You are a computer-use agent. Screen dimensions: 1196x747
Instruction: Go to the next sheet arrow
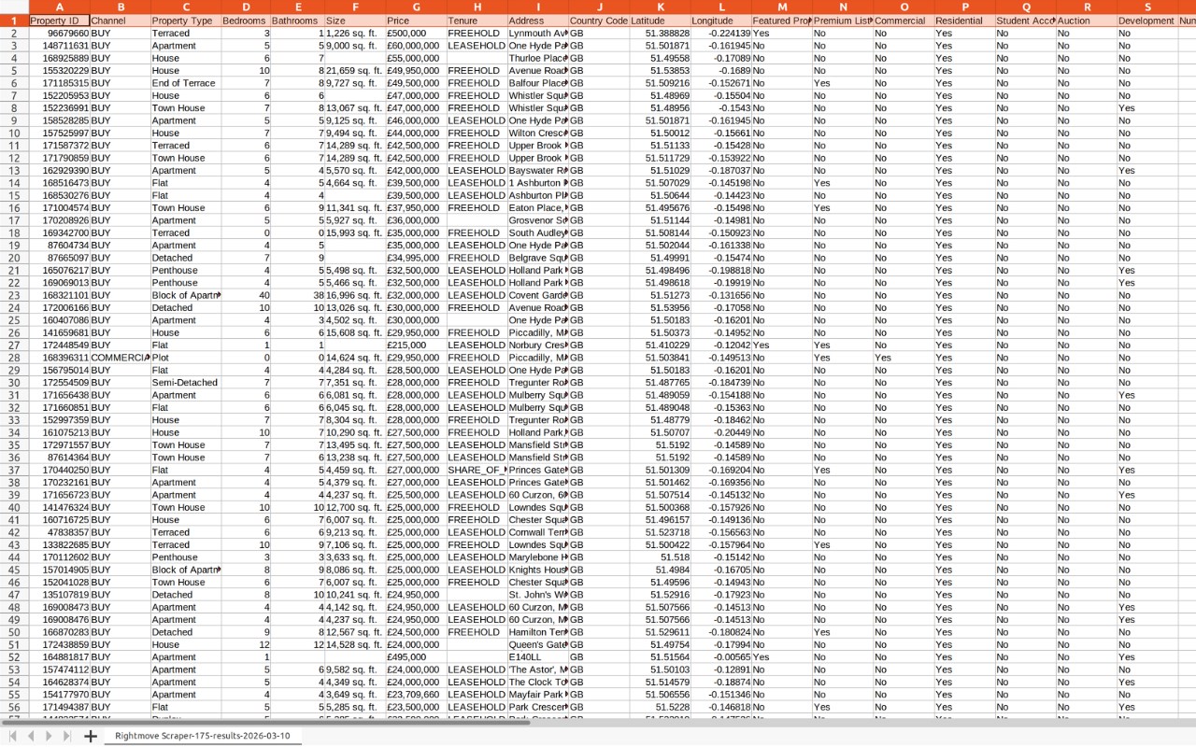tap(49, 736)
